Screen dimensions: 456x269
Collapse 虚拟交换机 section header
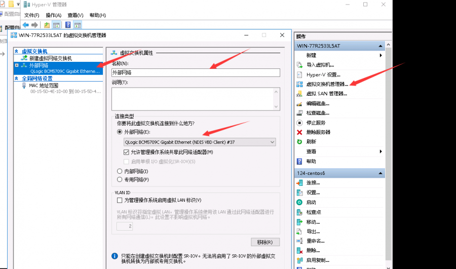[x=17, y=51]
